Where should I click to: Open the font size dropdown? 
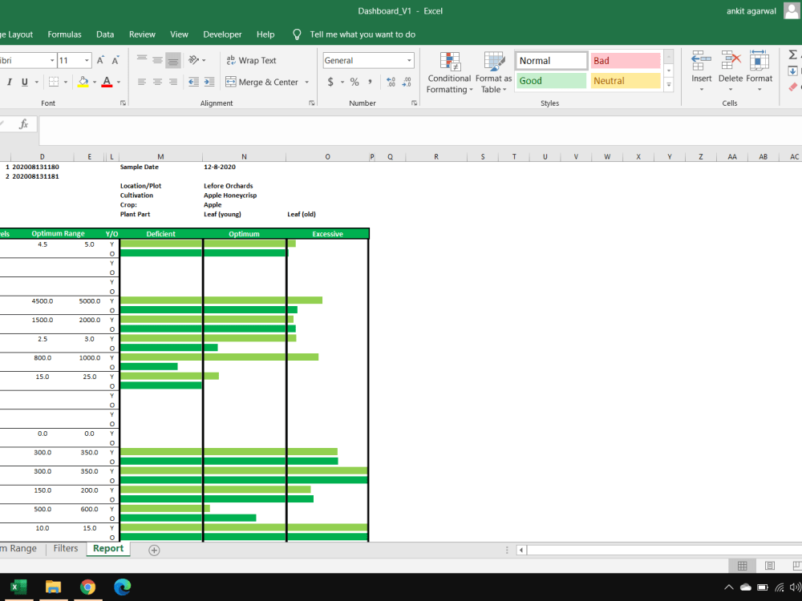[x=87, y=60]
